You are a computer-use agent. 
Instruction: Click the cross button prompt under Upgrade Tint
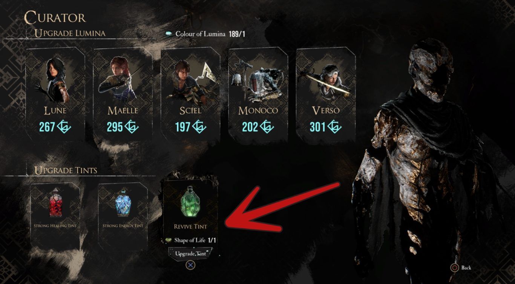[x=190, y=265]
